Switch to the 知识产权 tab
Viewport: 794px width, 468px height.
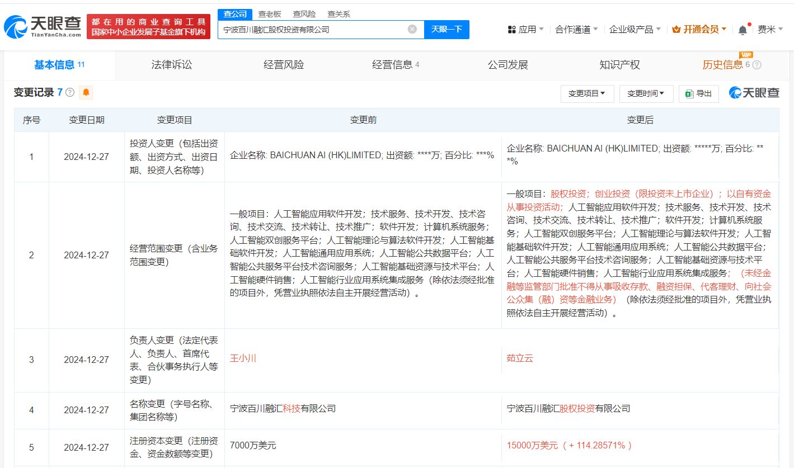pos(619,65)
